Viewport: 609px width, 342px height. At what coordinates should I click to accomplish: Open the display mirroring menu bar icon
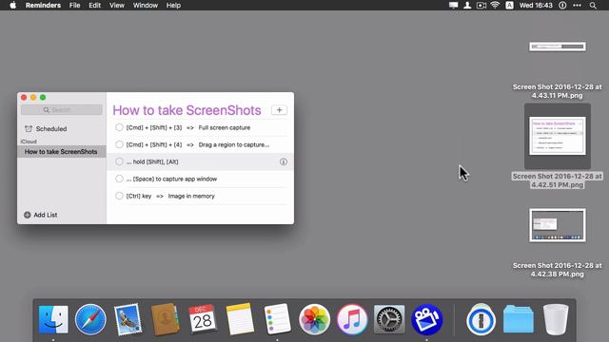tap(453, 6)
